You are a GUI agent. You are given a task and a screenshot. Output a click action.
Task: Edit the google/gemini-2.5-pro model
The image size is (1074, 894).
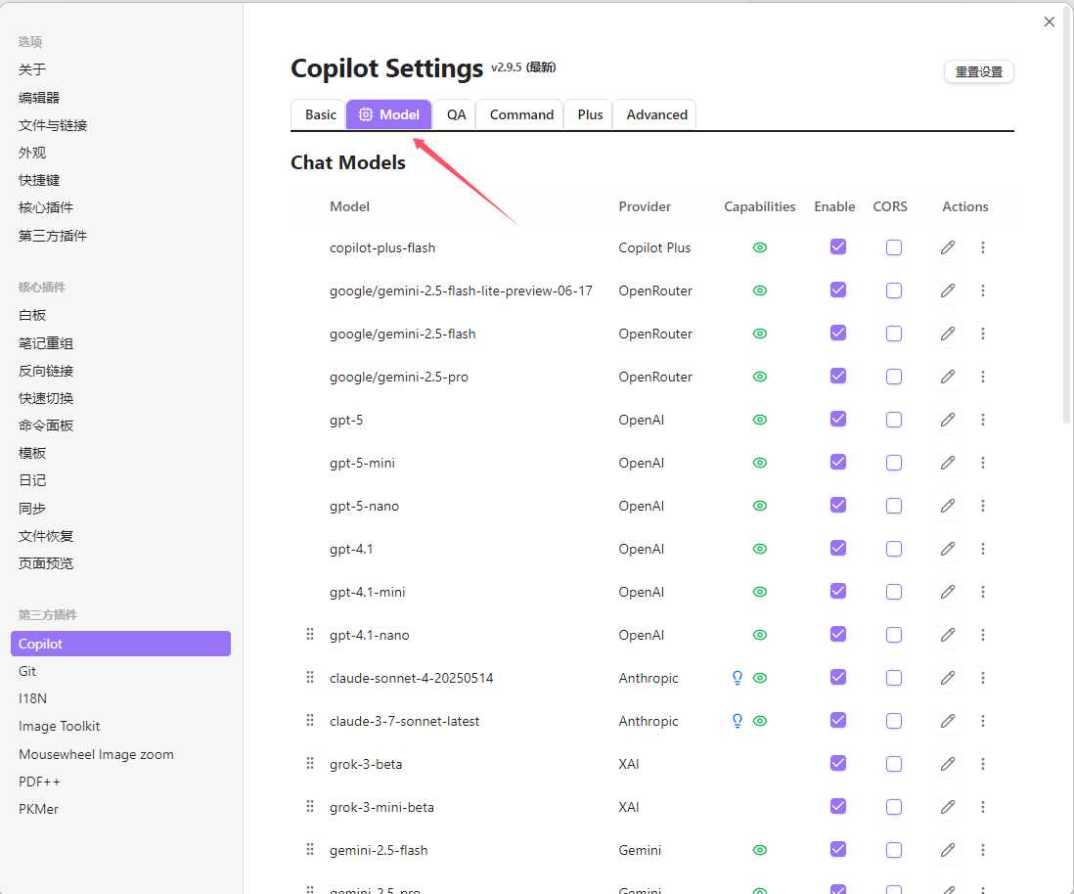(x=948, y=377)
